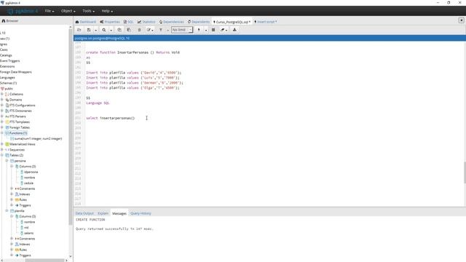The height and width of the screenshot is (262, 466).
Task: Click the Stop query square icon
Action: pyautogui.click(x=213, y=30)
